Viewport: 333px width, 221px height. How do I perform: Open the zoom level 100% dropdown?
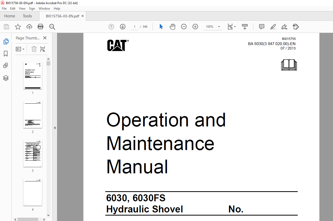pyautogui.click(x=213, y=27)
